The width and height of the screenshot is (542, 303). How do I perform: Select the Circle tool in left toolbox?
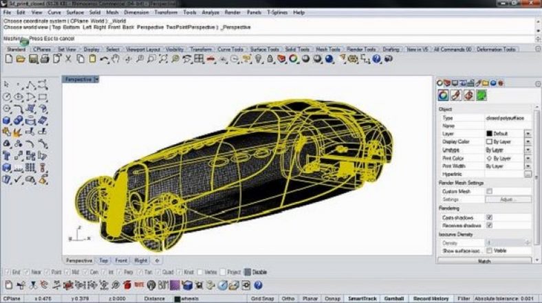(7, 97)
